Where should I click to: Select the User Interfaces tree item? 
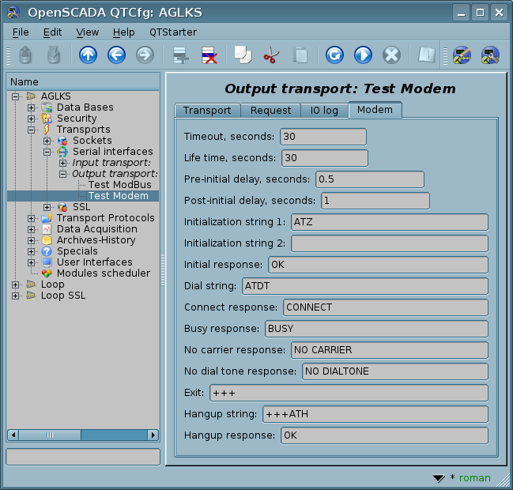(95, 262)
